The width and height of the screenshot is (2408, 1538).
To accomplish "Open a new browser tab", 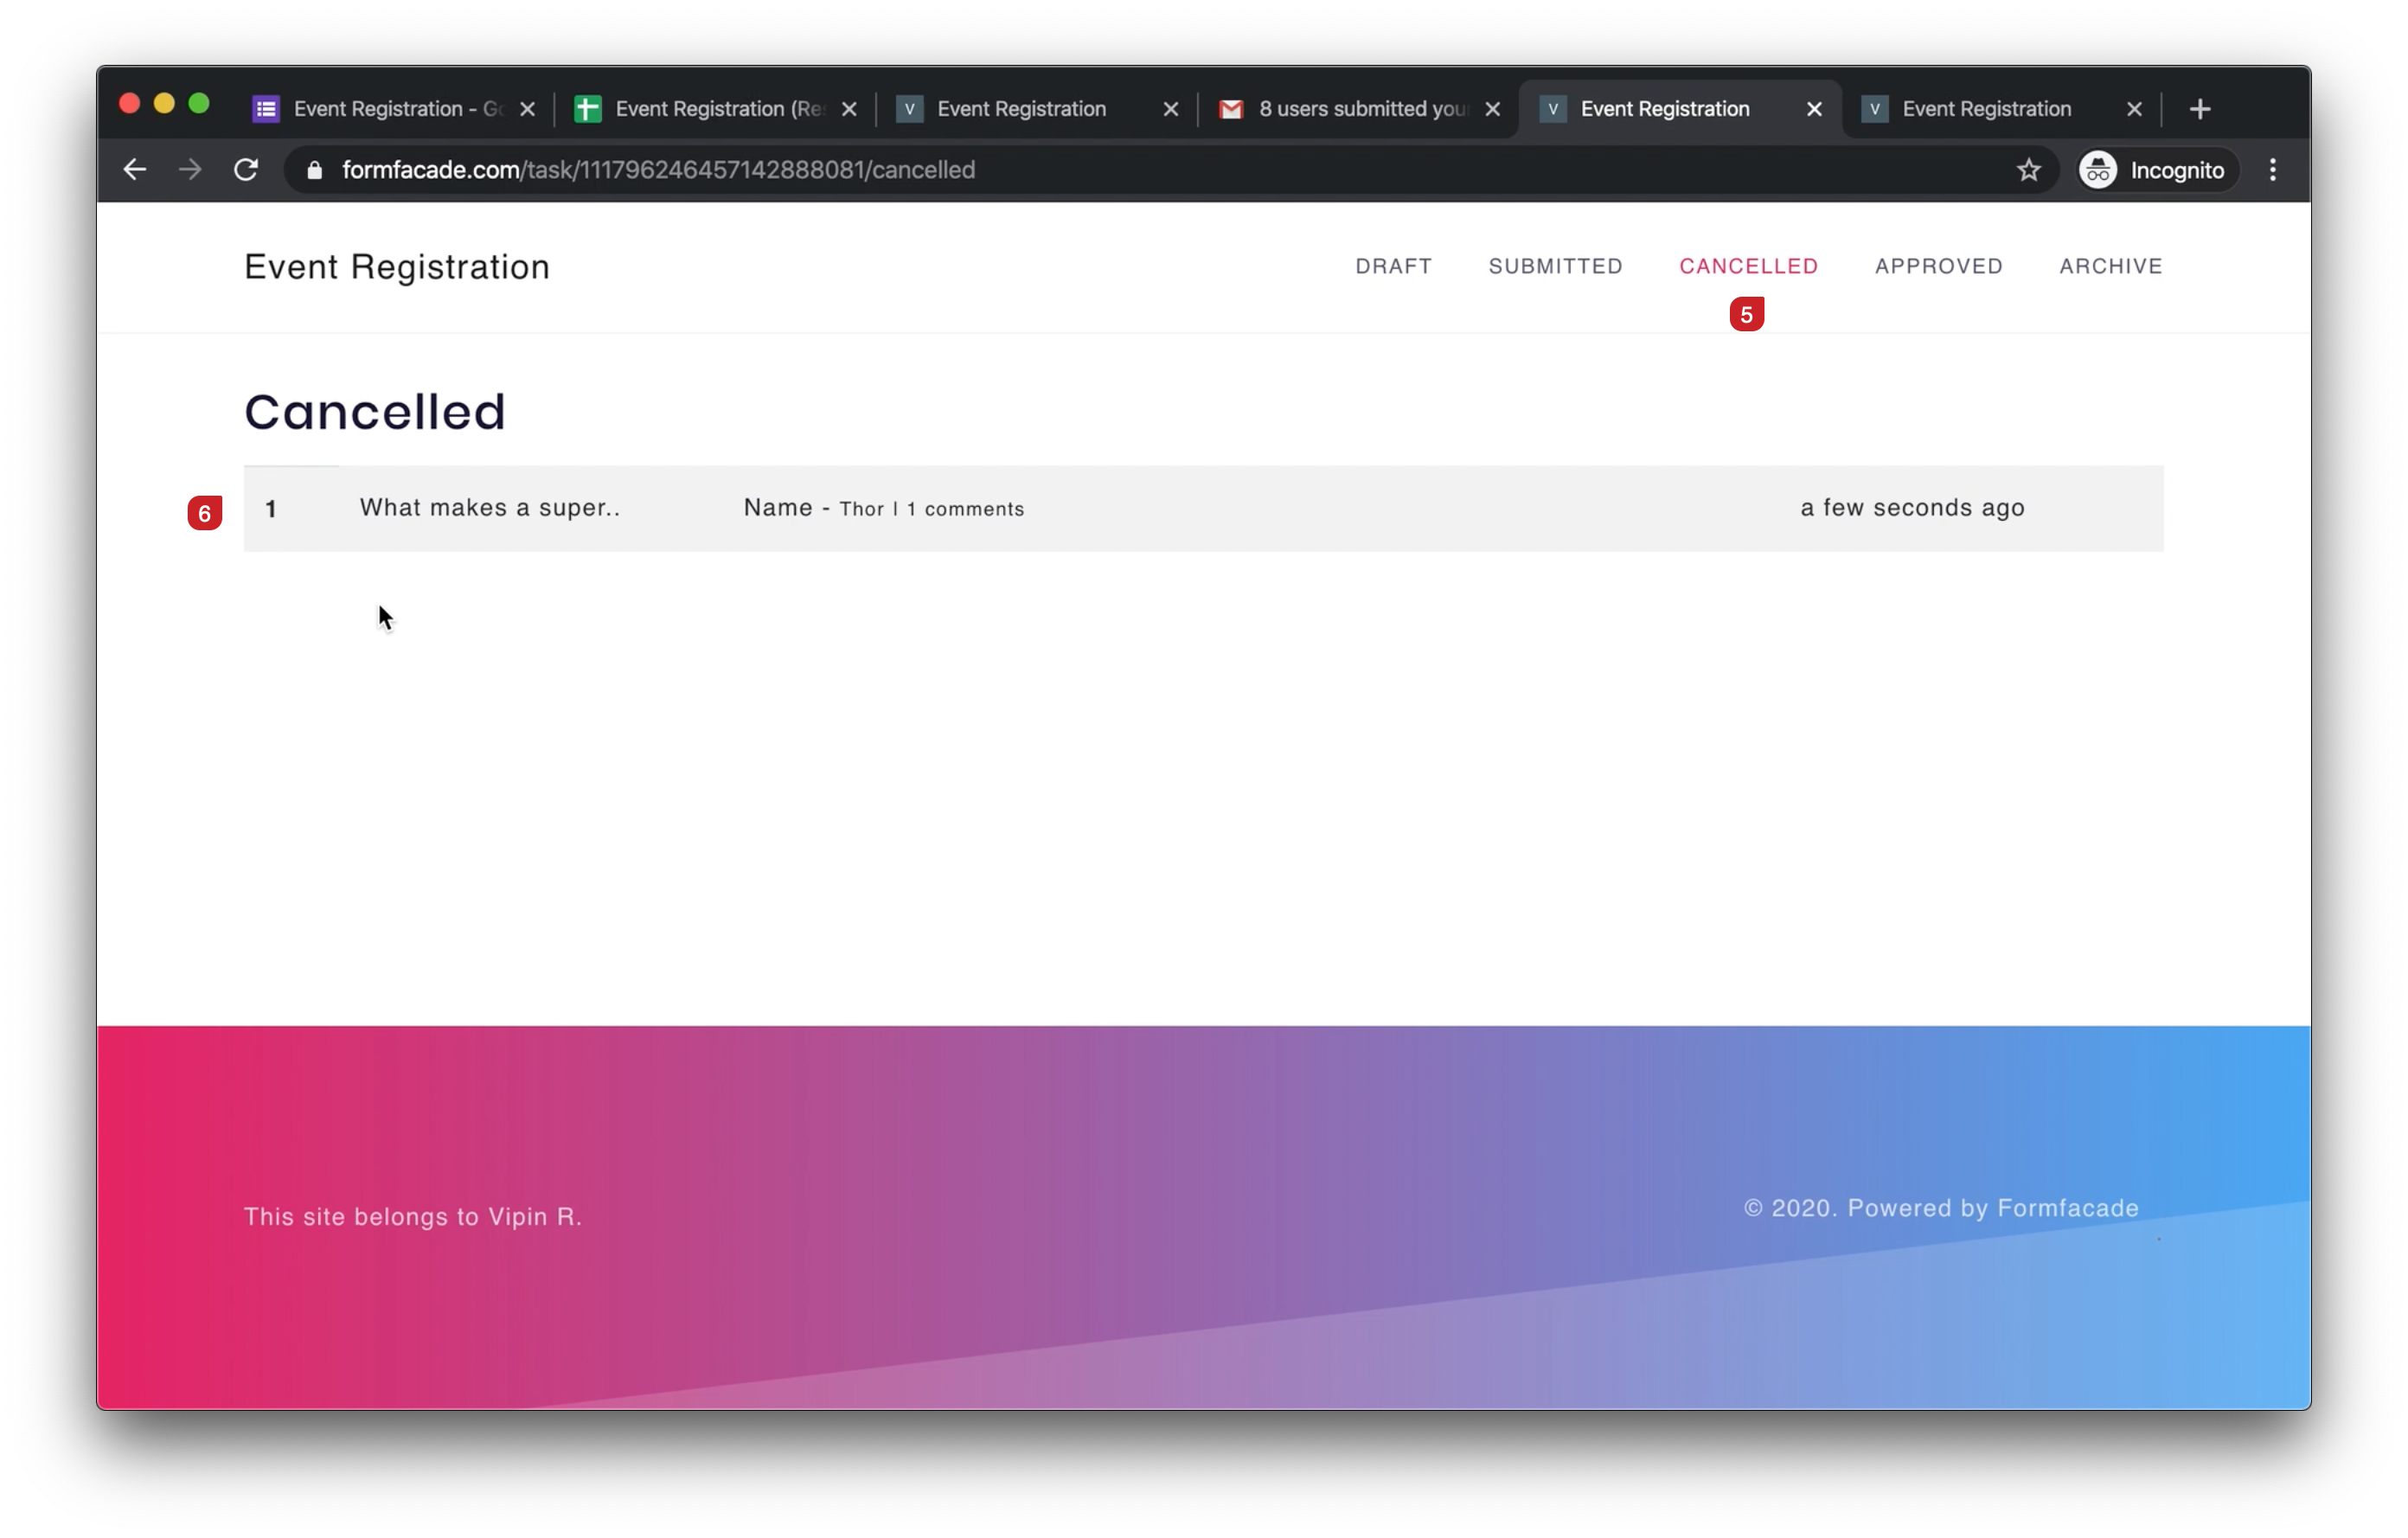I will coord(2200,108).
